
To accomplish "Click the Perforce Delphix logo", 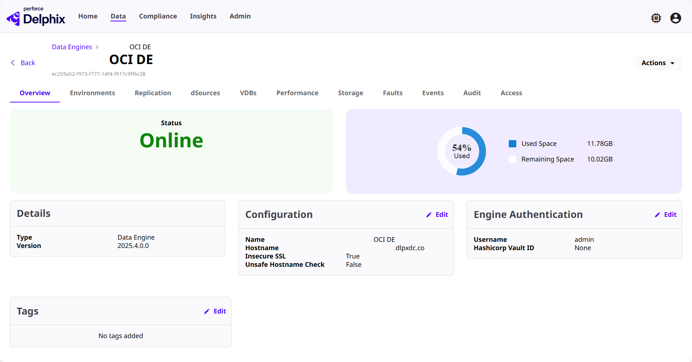I will 36,16.
